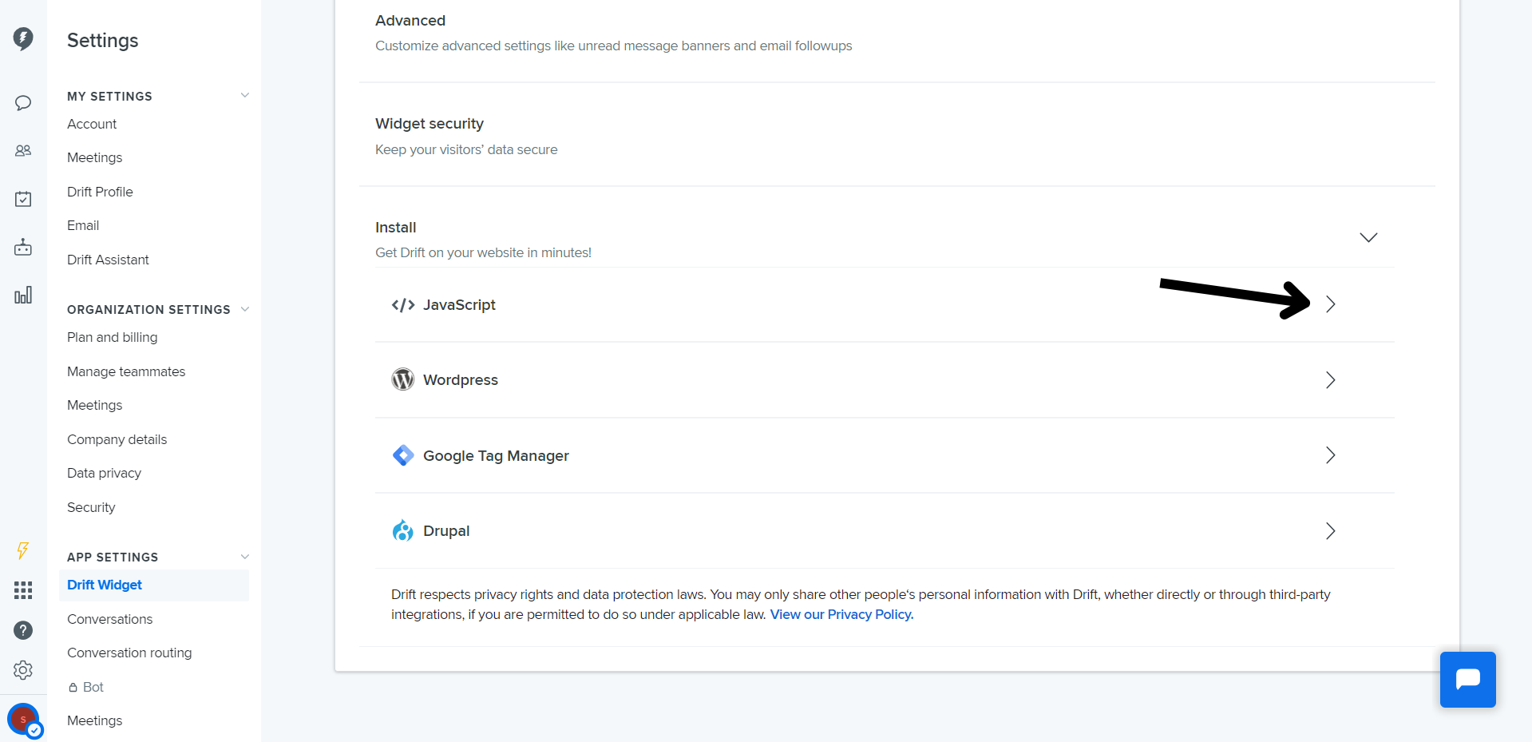Open the Settings gear icon in sidebar
This screenshot has height=742, width=1532.
23,670
